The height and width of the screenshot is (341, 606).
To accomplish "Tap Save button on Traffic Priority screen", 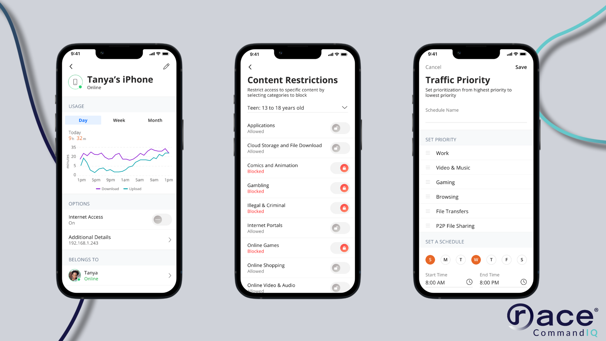I will pyautogui.click(x=521, y=67).
